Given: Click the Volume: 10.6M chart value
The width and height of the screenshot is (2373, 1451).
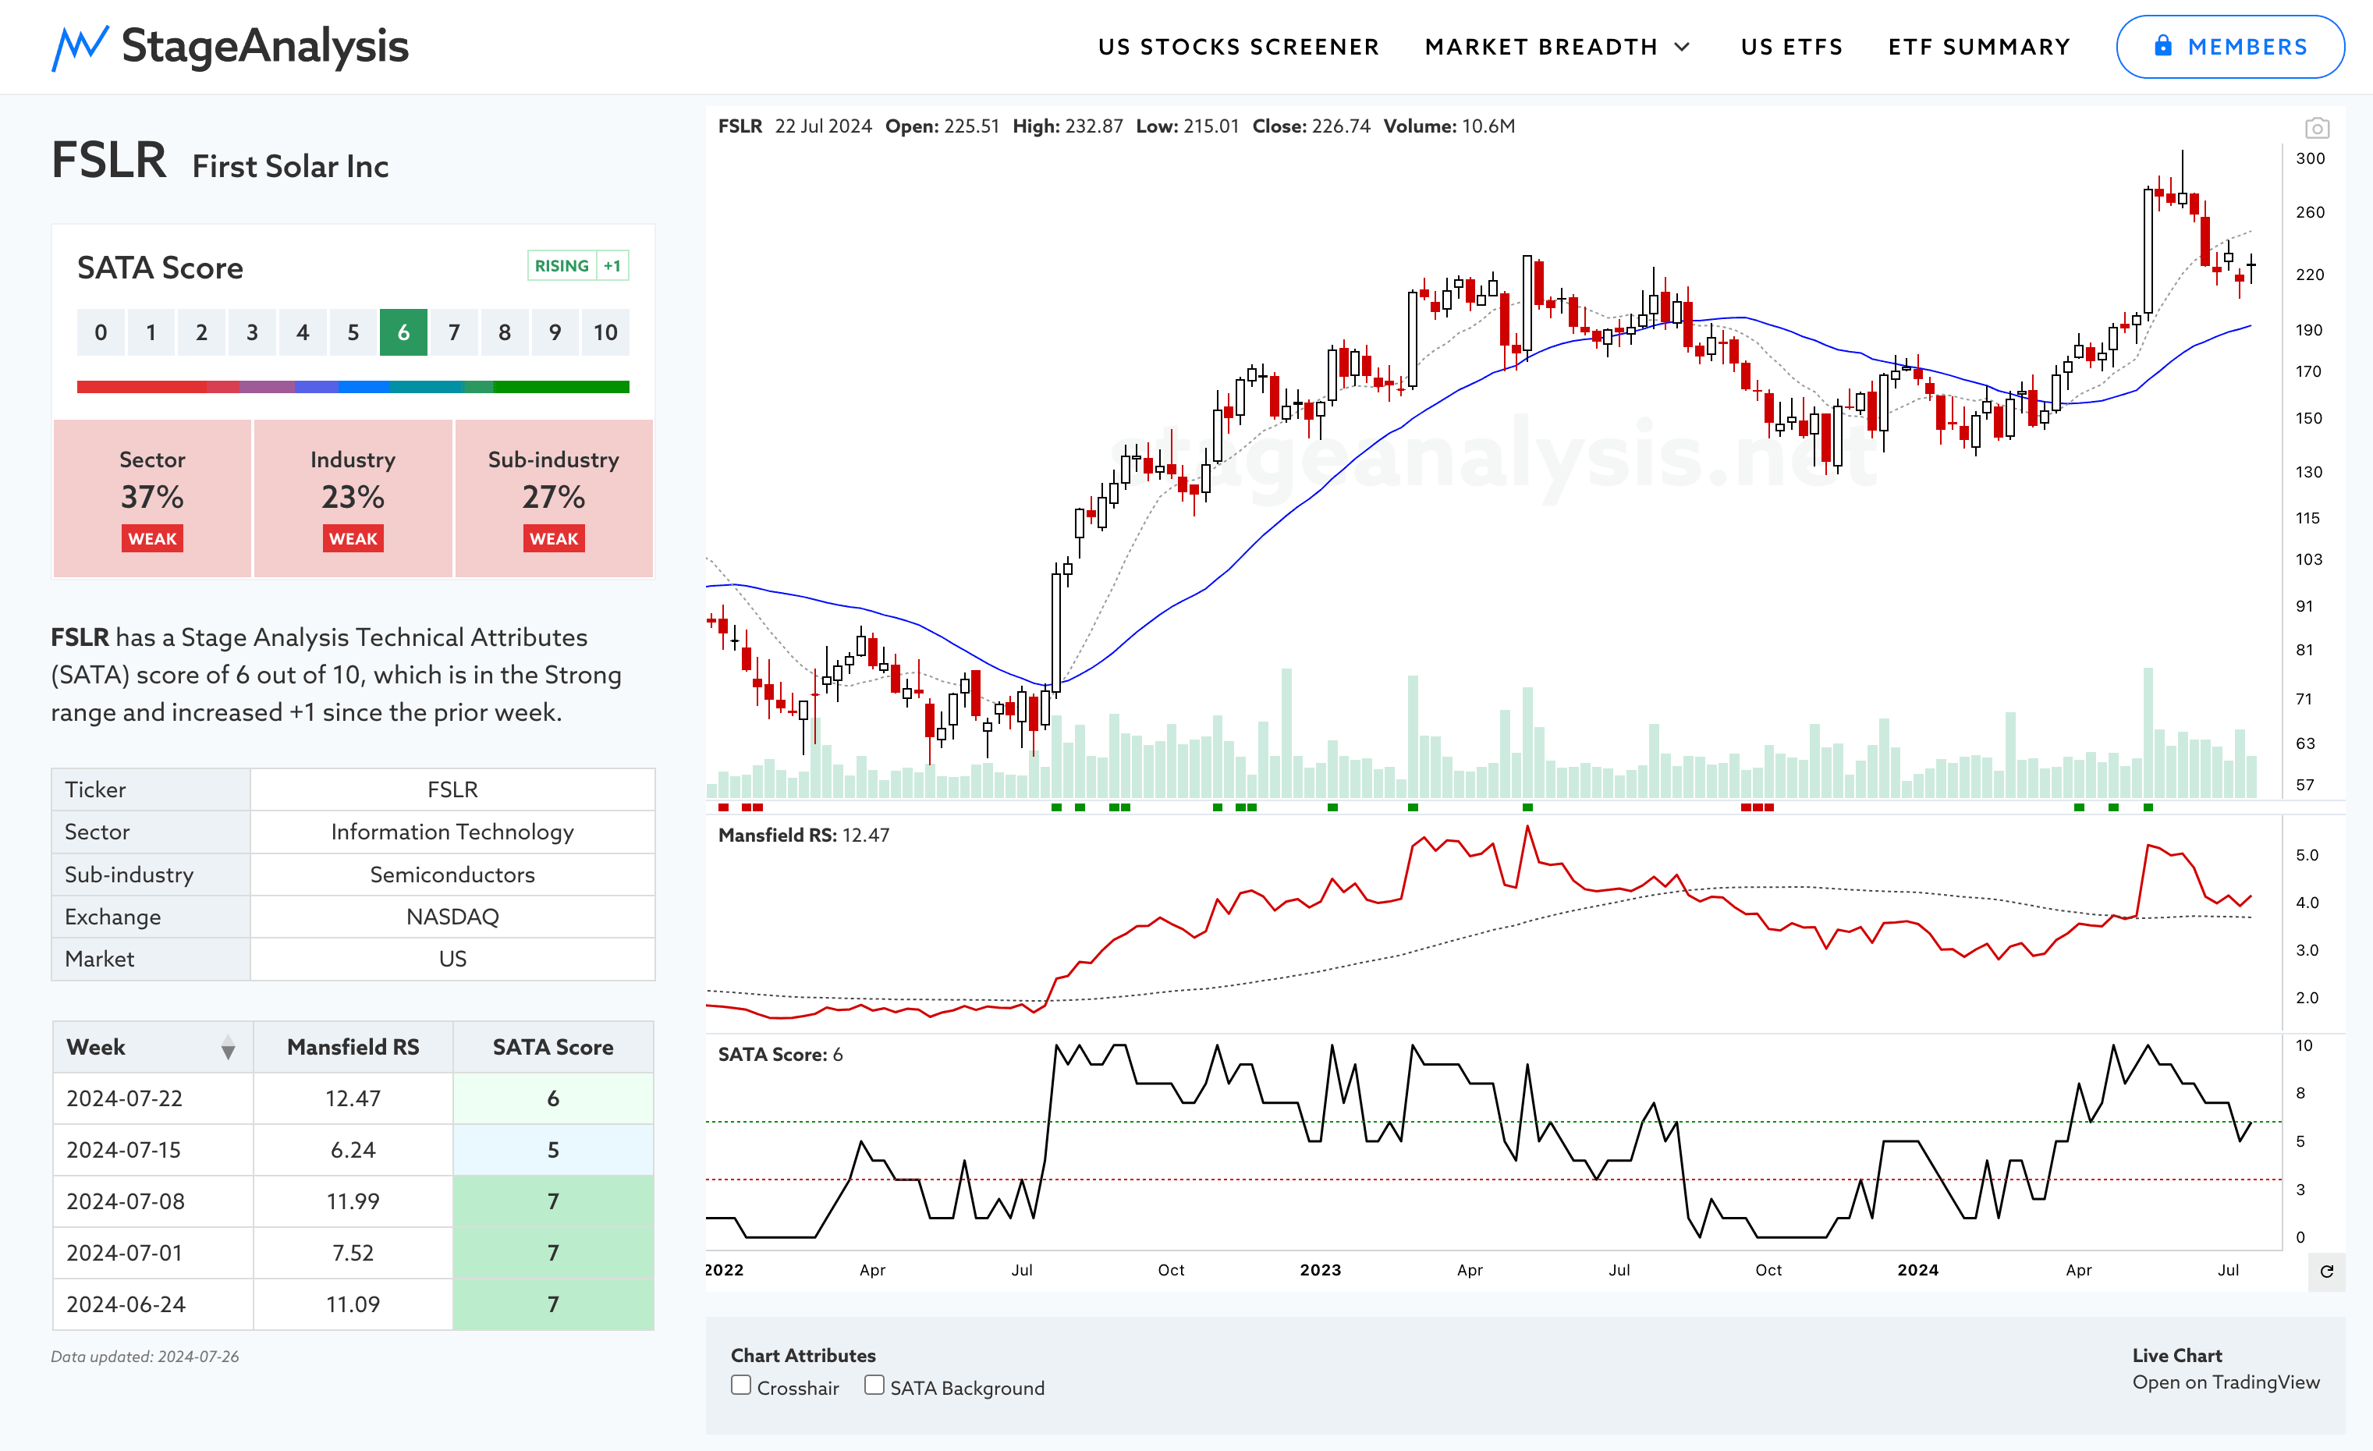Looking at the screenshot, I should point(1449,126).
